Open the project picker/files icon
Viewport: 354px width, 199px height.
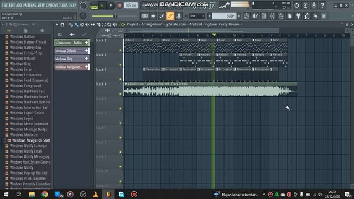[x=290, y=16]
